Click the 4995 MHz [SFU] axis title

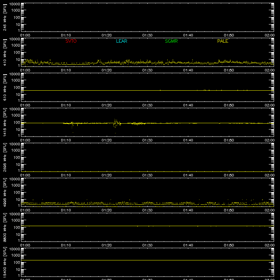click(x=5, y=192)
